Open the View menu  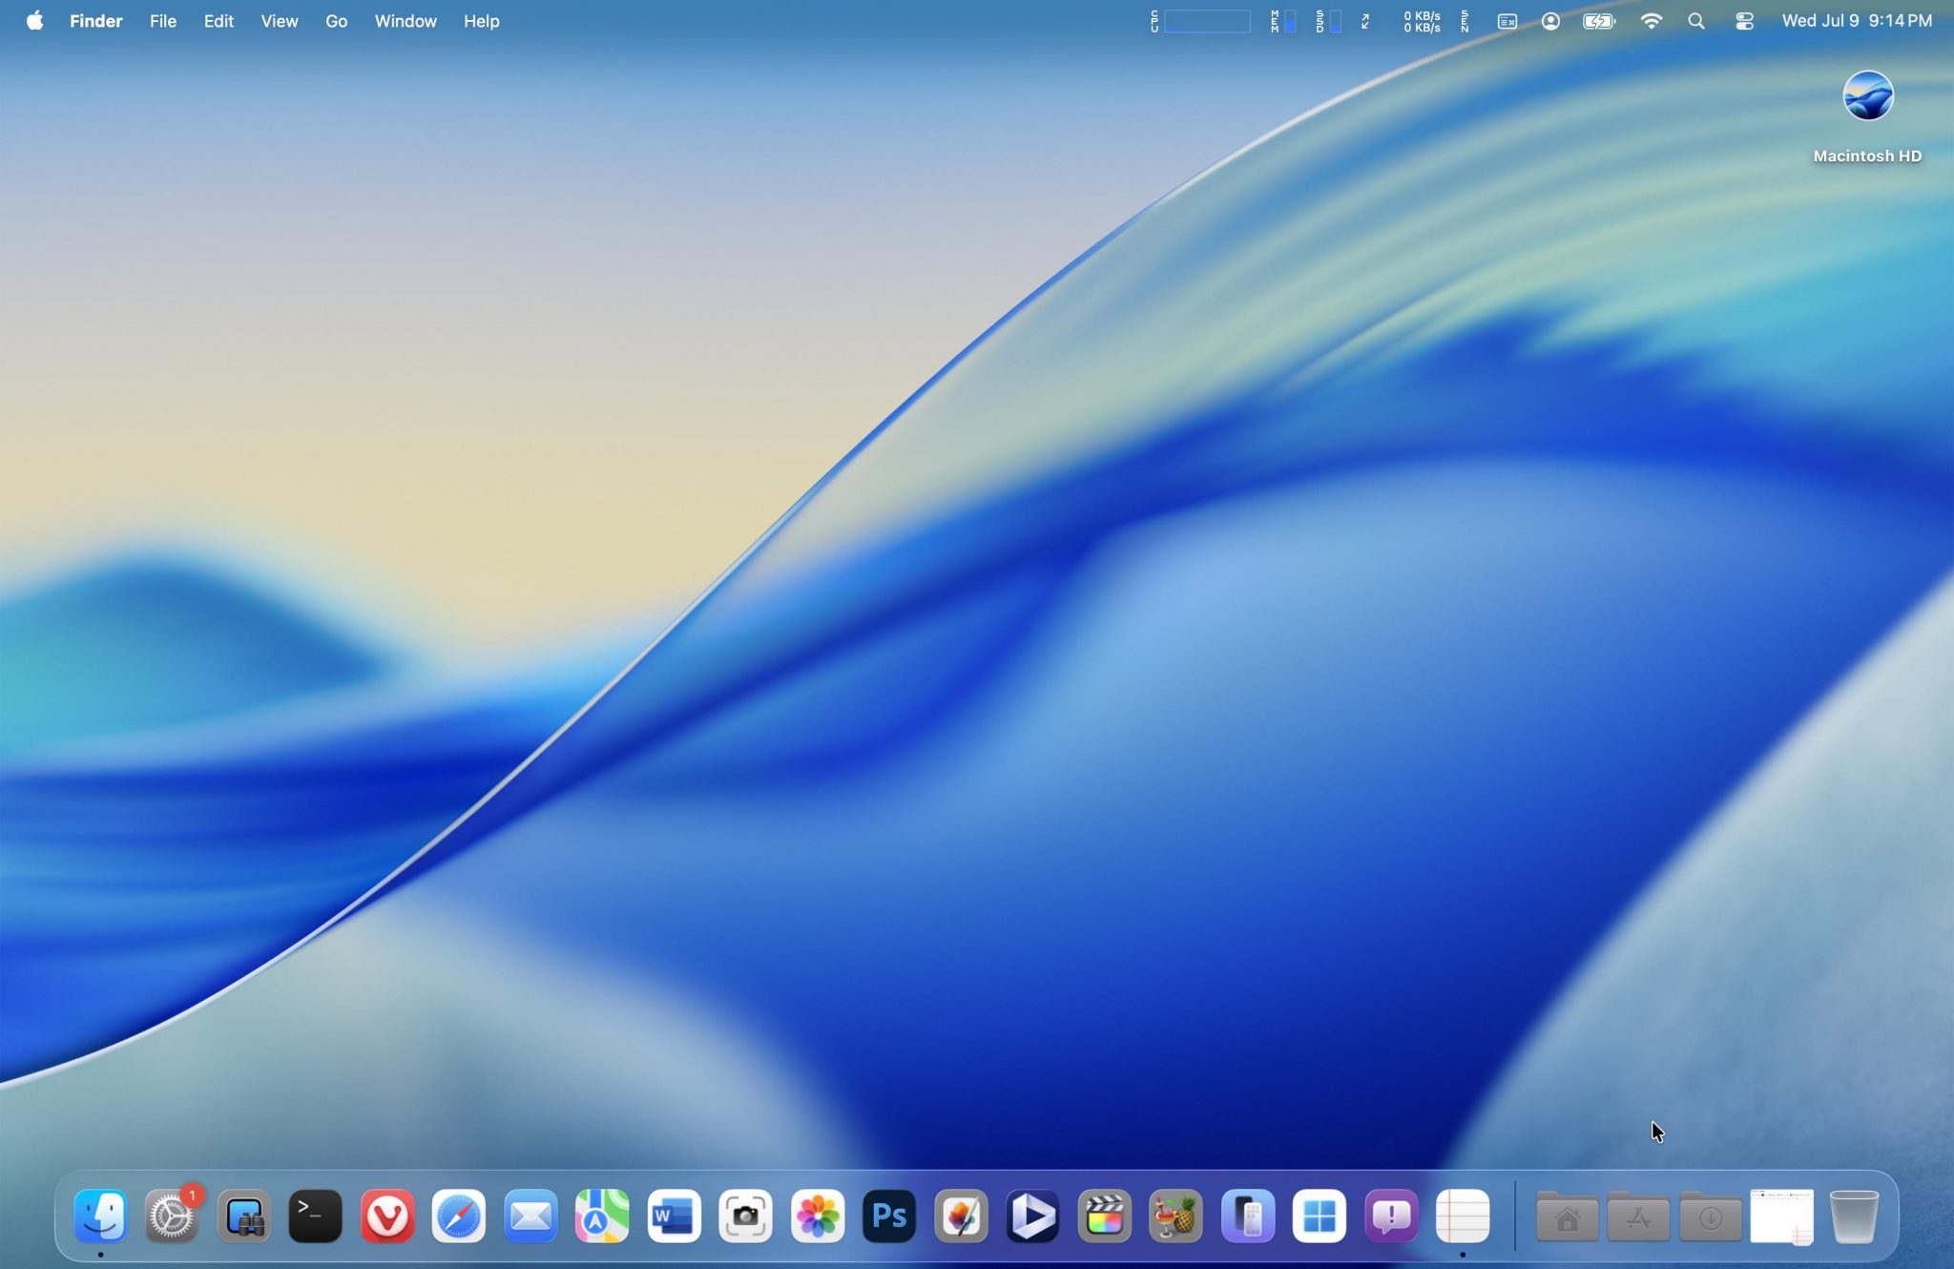click(x=279, y=21)
